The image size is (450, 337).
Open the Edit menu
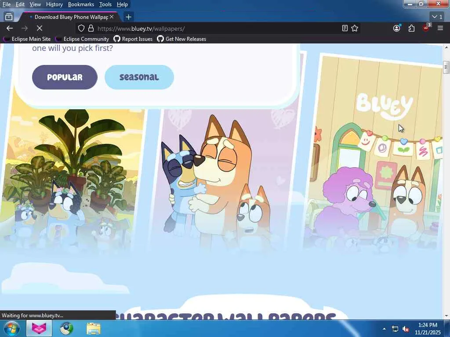tap(20, 4)
